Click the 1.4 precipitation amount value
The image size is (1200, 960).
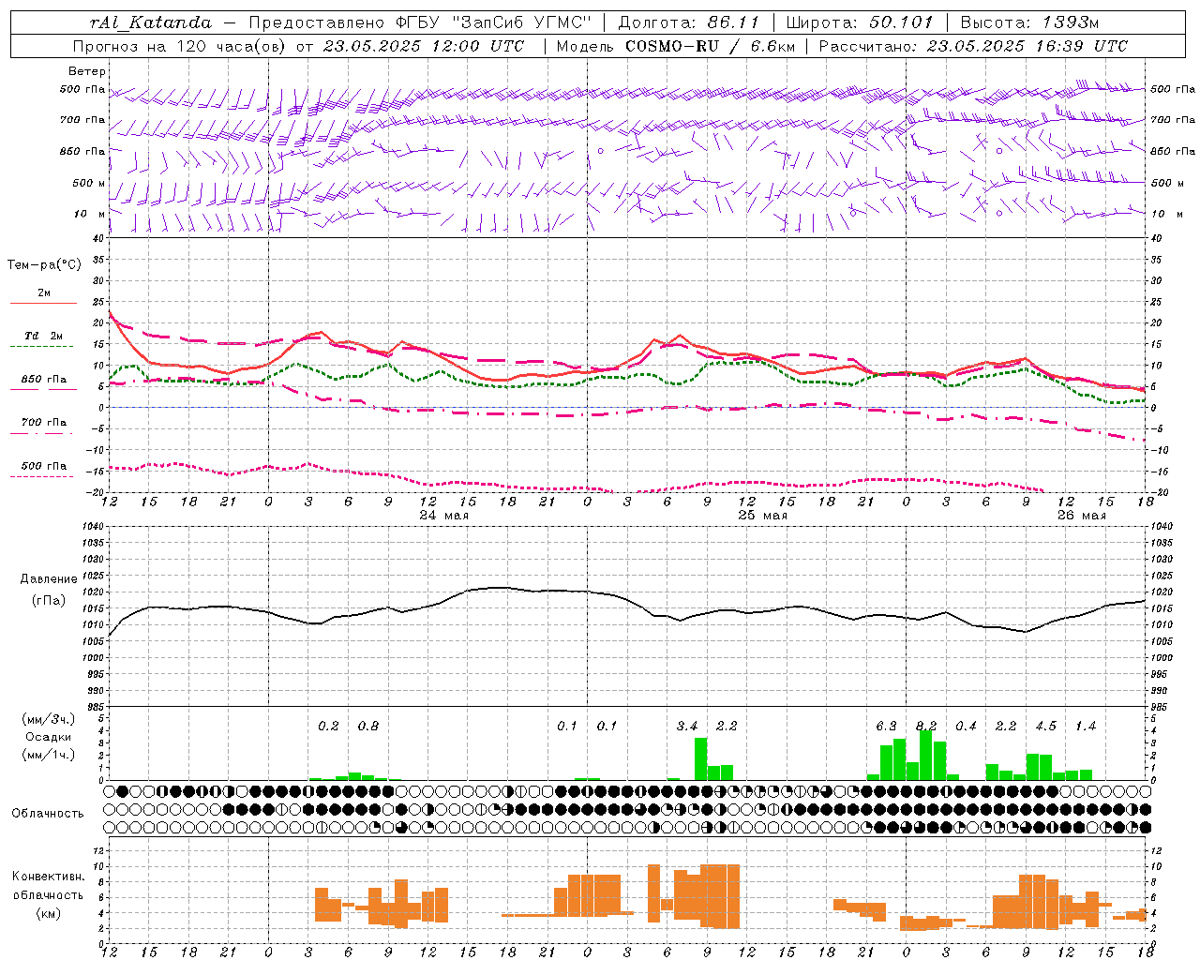(1086, 727)
